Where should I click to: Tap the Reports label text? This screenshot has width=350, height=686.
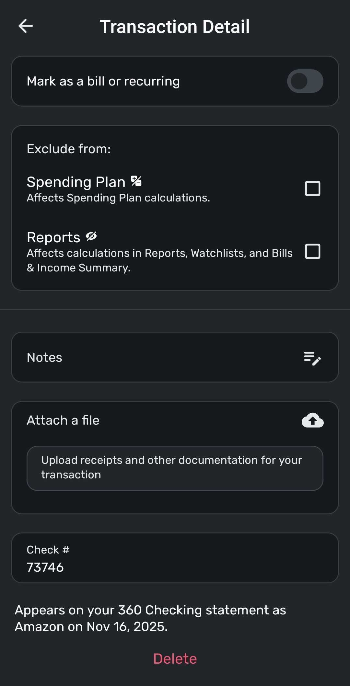pos(53,237)
